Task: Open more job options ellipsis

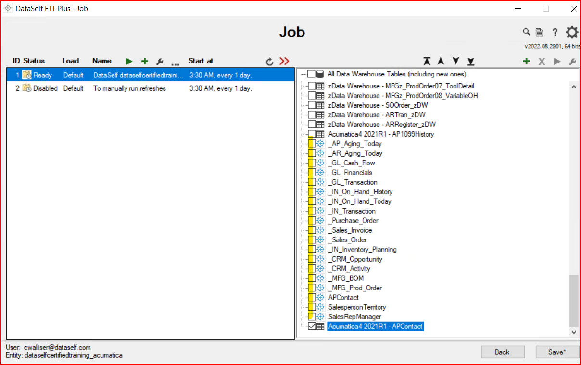Action: (x=175, y=63)
